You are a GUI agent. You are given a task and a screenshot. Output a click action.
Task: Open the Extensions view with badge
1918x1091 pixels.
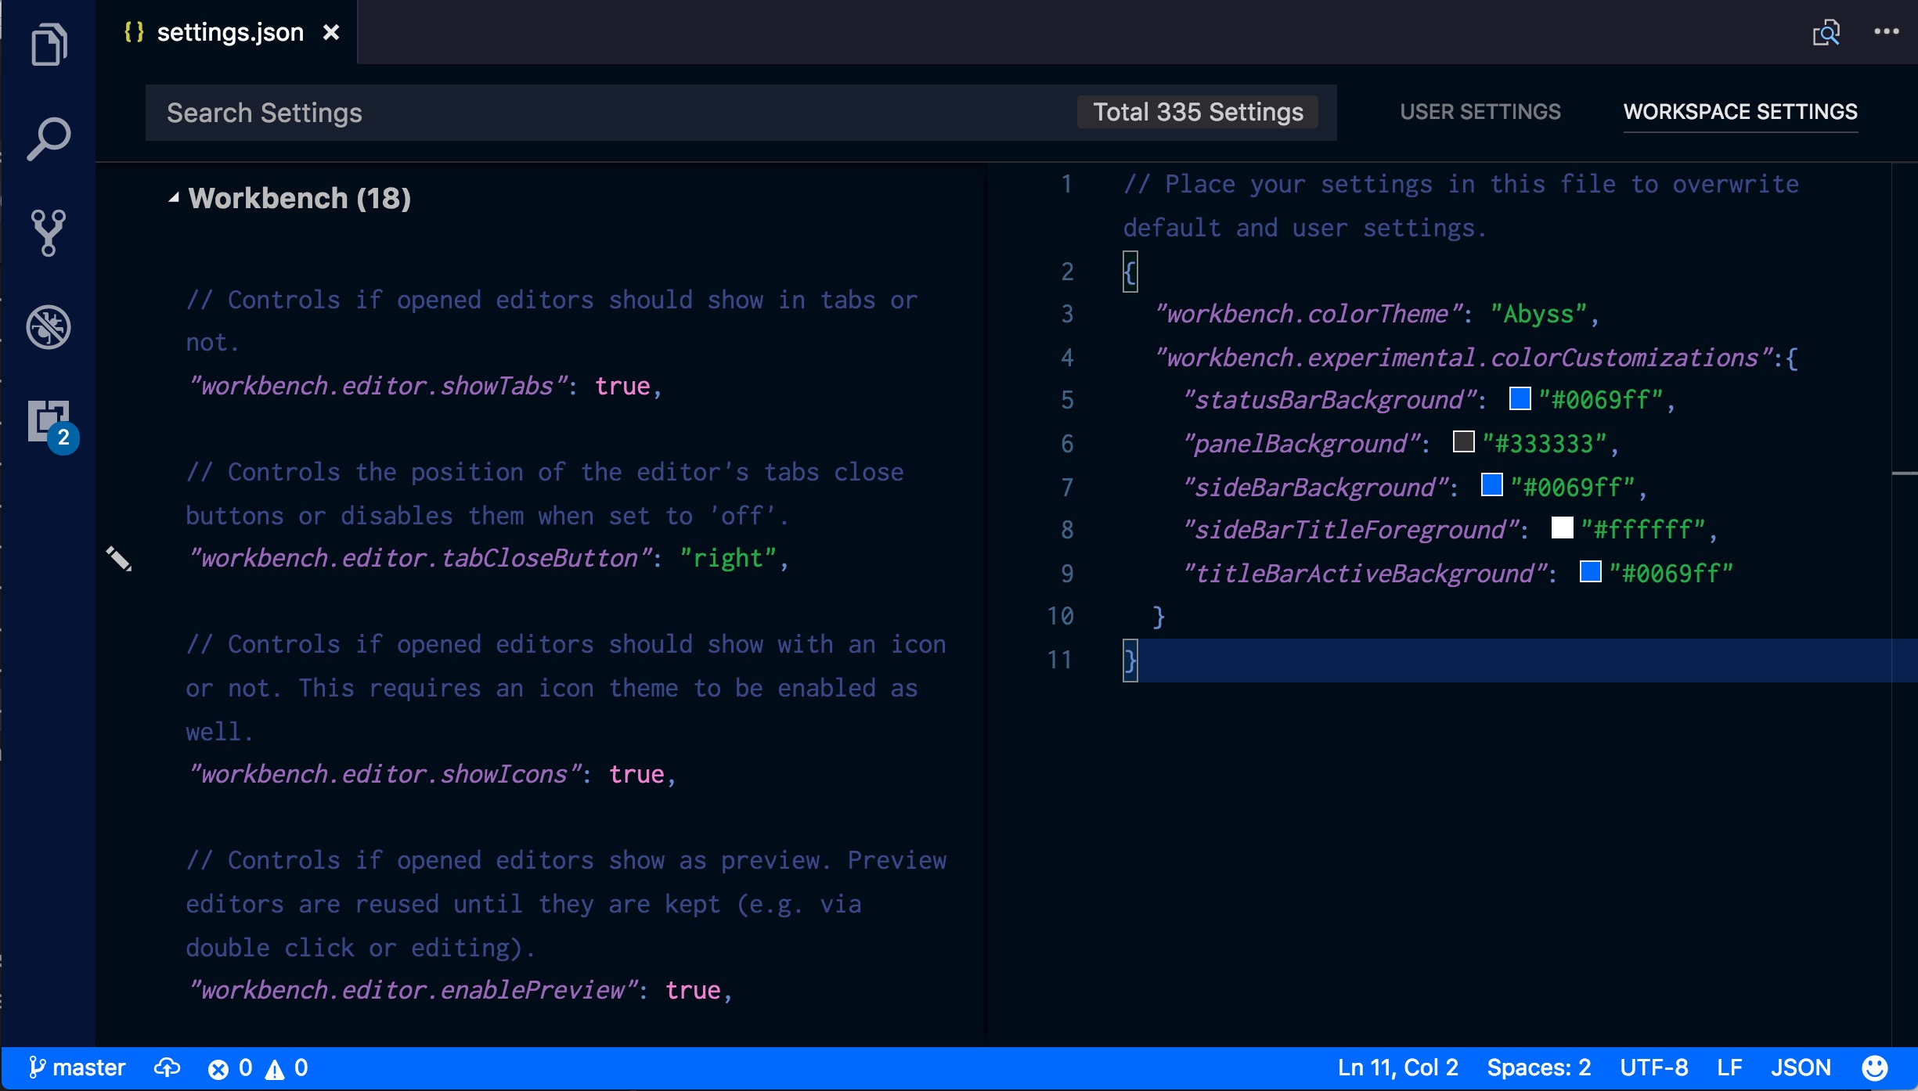tap(50, 423)
